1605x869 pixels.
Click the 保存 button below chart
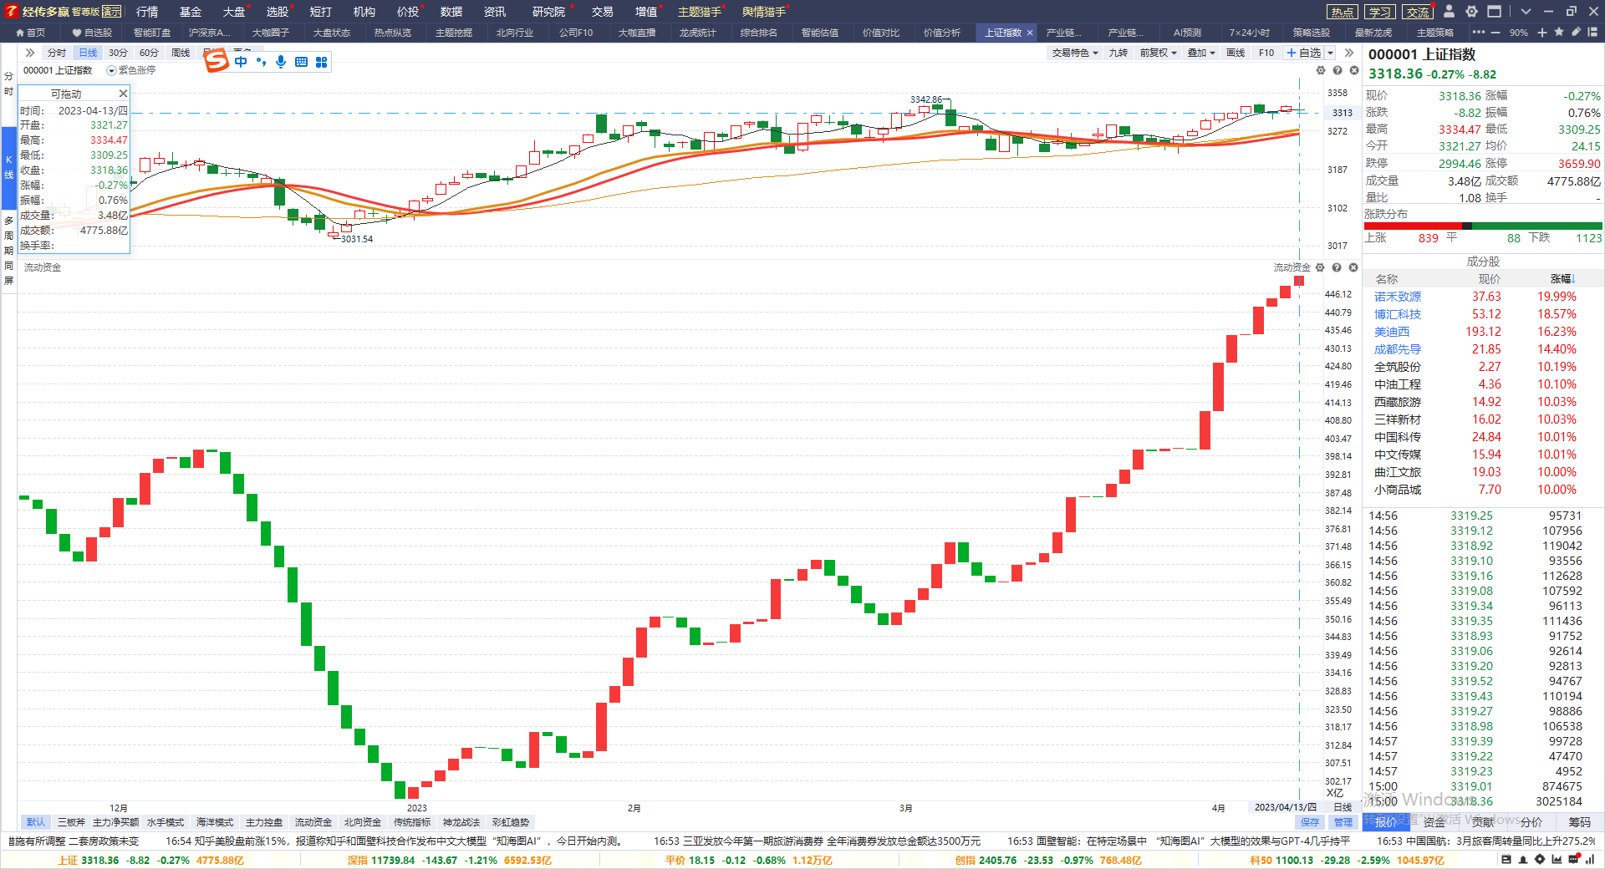coord(1310,822)
